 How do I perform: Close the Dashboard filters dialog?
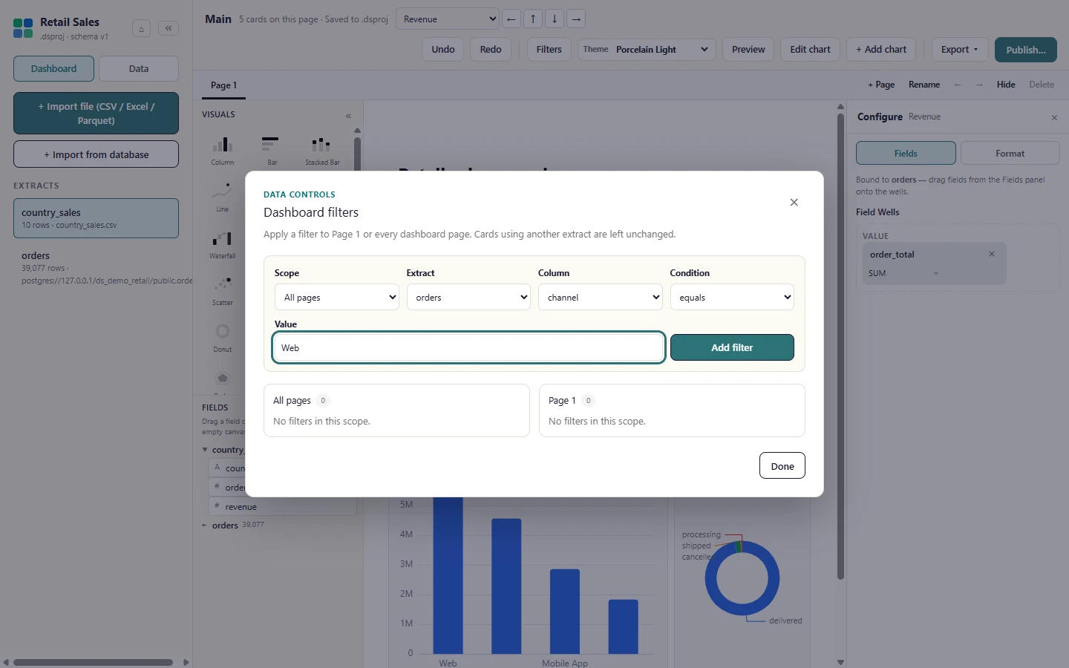click(794, 202)
